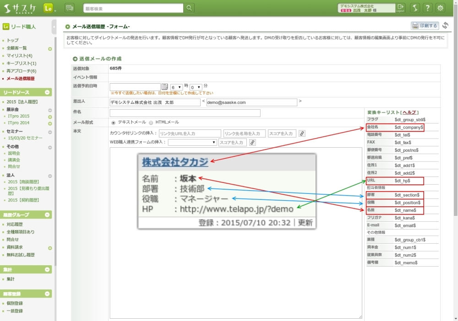
Task: Open 無料お試し履歴 link
Action: coord(21,255)
